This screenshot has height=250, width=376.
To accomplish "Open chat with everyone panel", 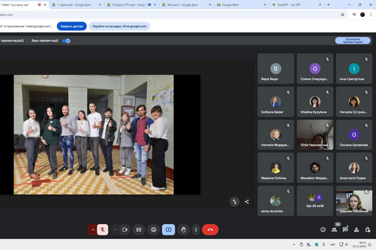I will tap(345, 230).
